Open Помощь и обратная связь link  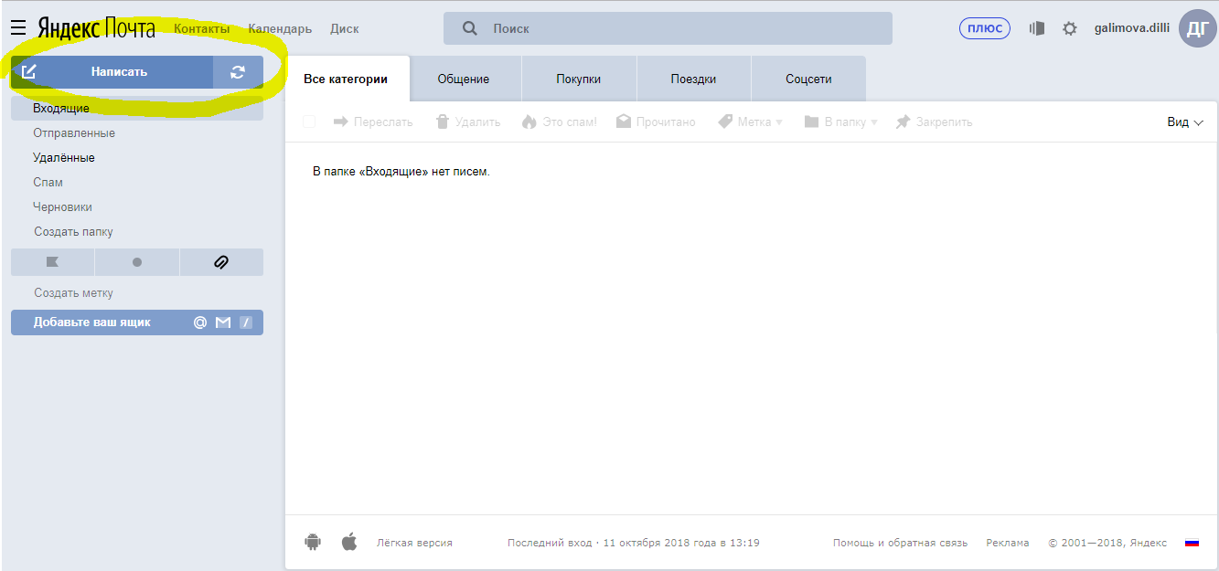tap(900, 543)
